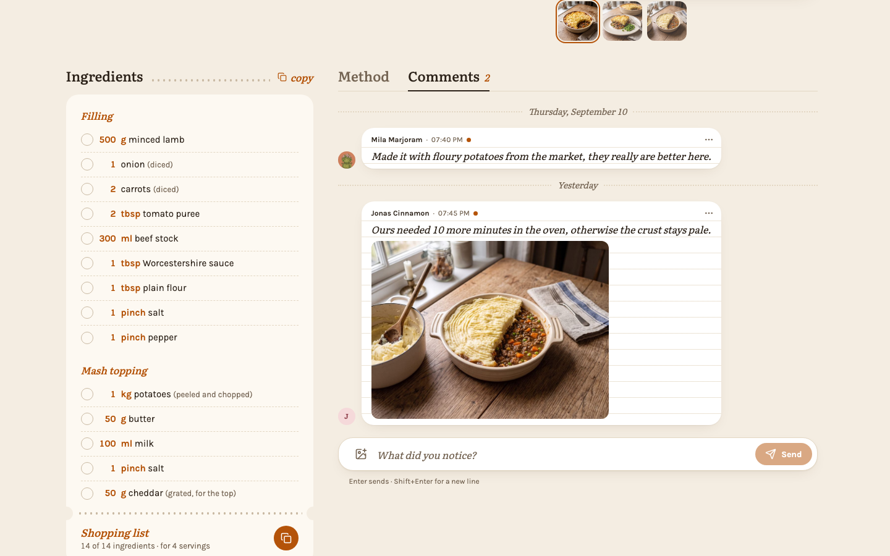Check Worcestershire sauce ingredient
Screen dimensions: 890x556
[87, 263]
